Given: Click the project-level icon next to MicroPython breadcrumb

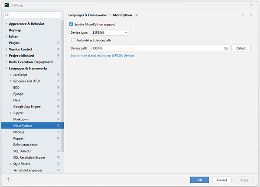Looking at the screenshot, I should (x=136, y=15).
